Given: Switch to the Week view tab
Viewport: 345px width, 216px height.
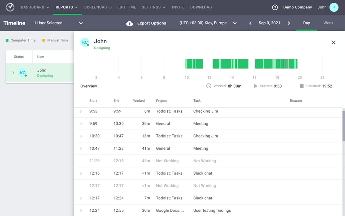Looking at the screenshot, I should coord(328,23).
